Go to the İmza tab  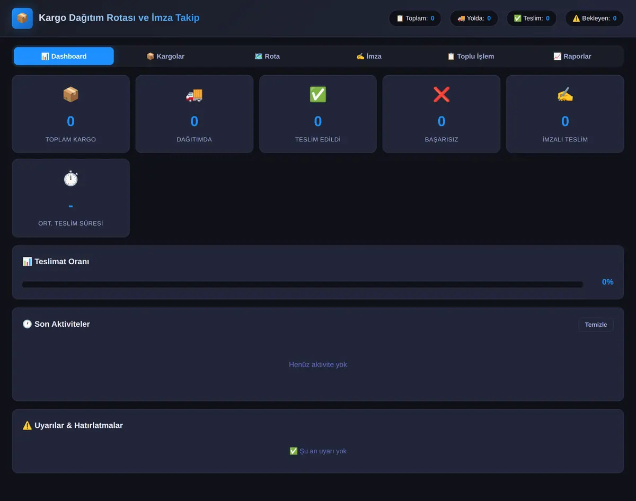click(x=369, y=56)
